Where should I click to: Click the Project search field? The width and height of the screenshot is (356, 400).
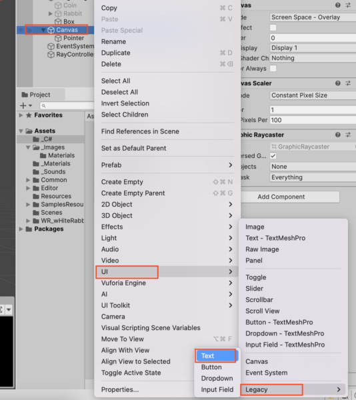click(67, 105)
